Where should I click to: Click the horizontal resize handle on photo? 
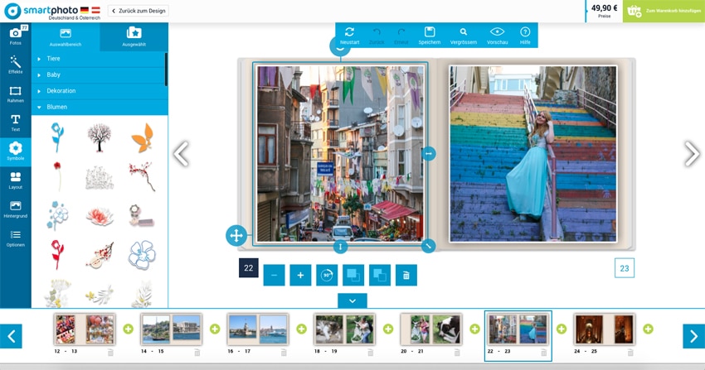tap(429, 154)
